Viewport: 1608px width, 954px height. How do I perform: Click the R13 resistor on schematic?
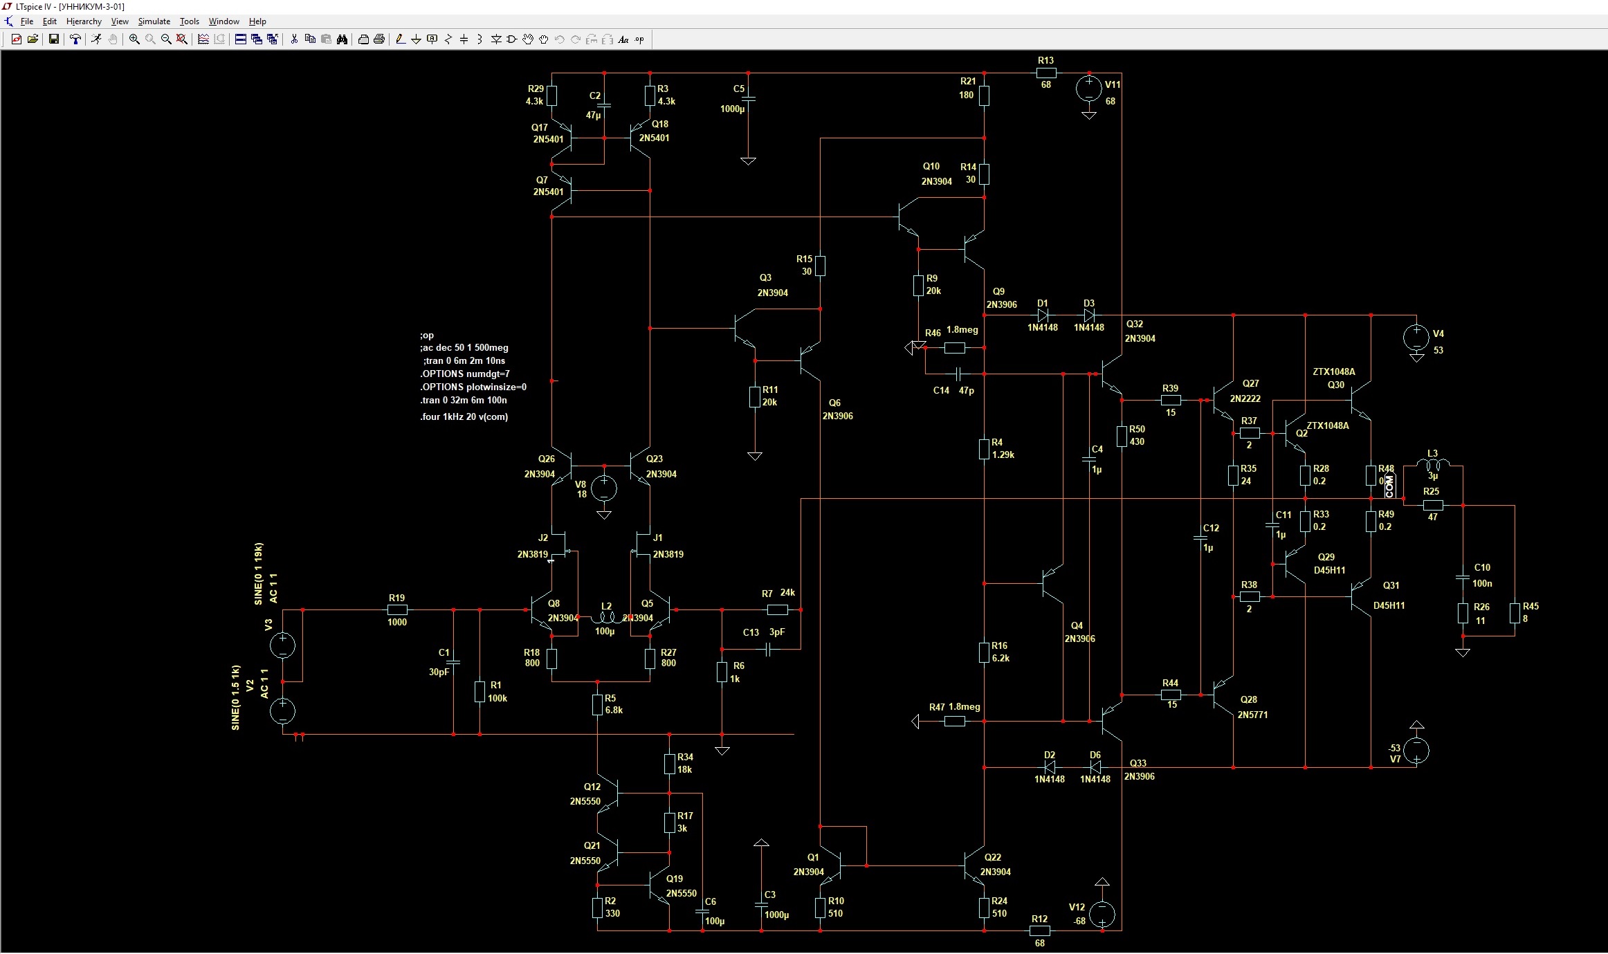click(x=1045, y=73)
